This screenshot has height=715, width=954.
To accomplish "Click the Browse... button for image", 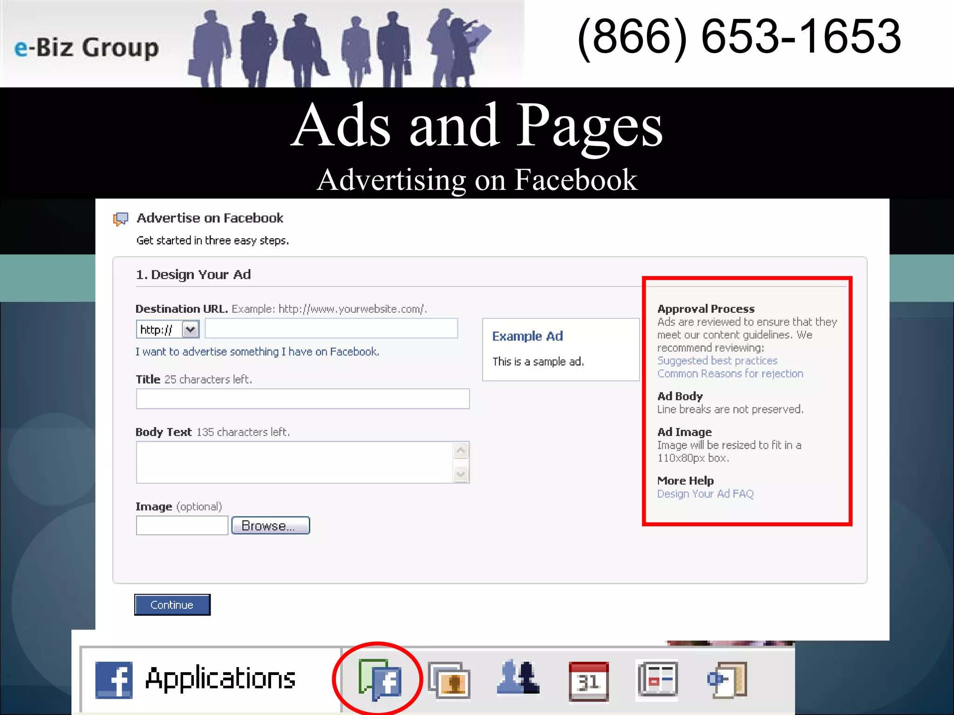I will tap(271, 526).
